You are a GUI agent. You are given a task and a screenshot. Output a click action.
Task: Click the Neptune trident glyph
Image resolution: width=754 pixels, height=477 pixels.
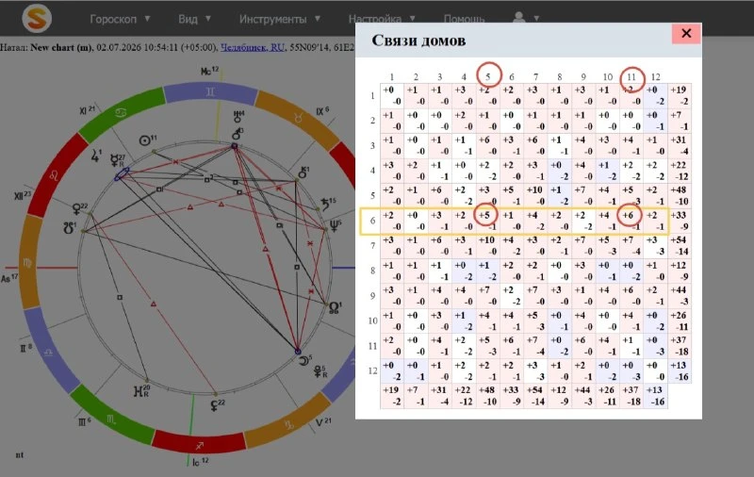point(334,225)
